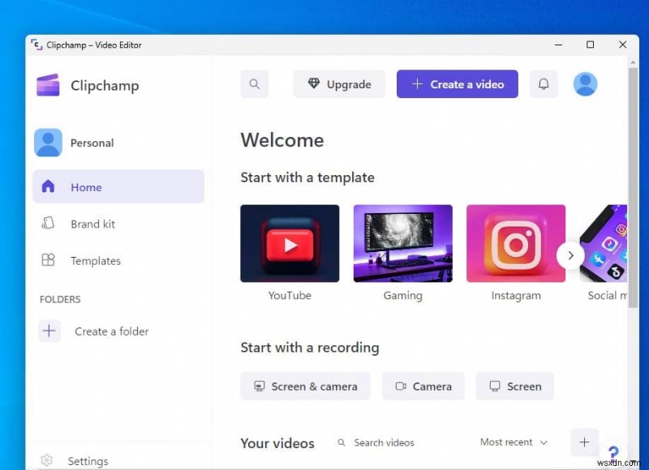Select the Screen & camera recording option
649x470 pixels.
click(305, 387)
